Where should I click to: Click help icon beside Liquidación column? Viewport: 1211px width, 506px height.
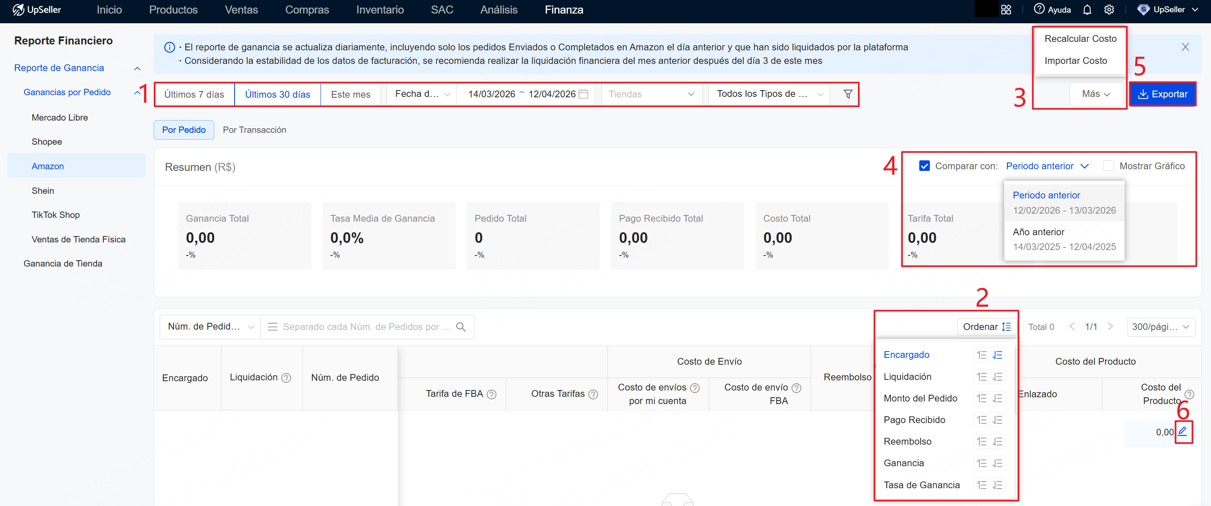[x=286, y=378]
